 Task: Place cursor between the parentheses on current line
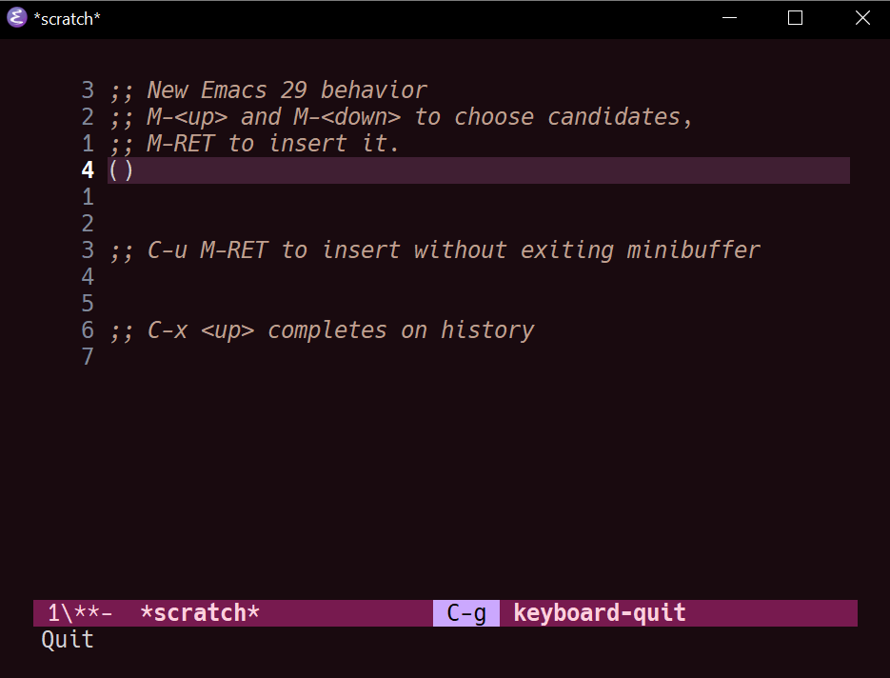click(x=121, y=170)
